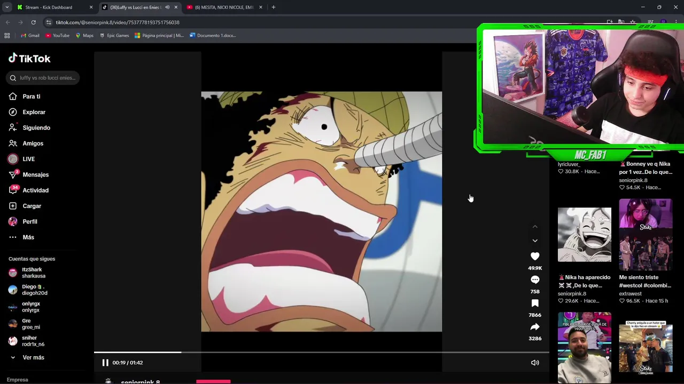
Task: Mute the TikTok tab audio icon
Action: [167, 7]
